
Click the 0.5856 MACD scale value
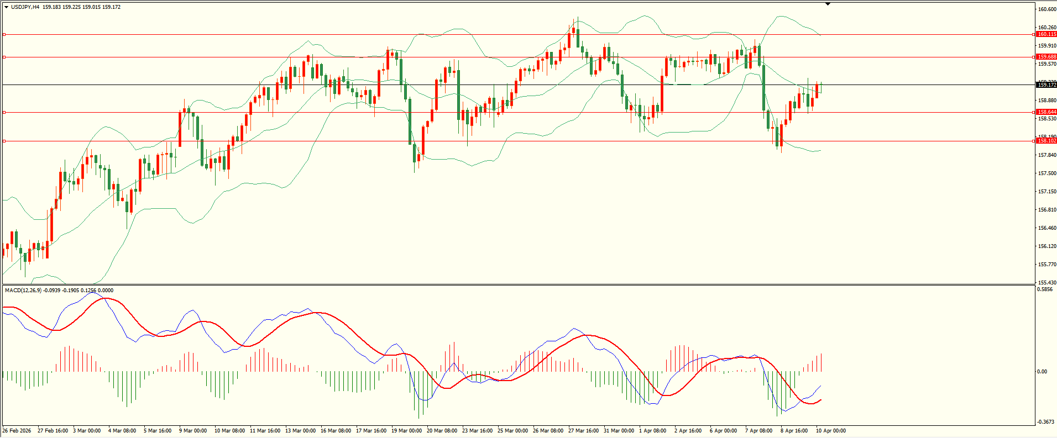1045,289
